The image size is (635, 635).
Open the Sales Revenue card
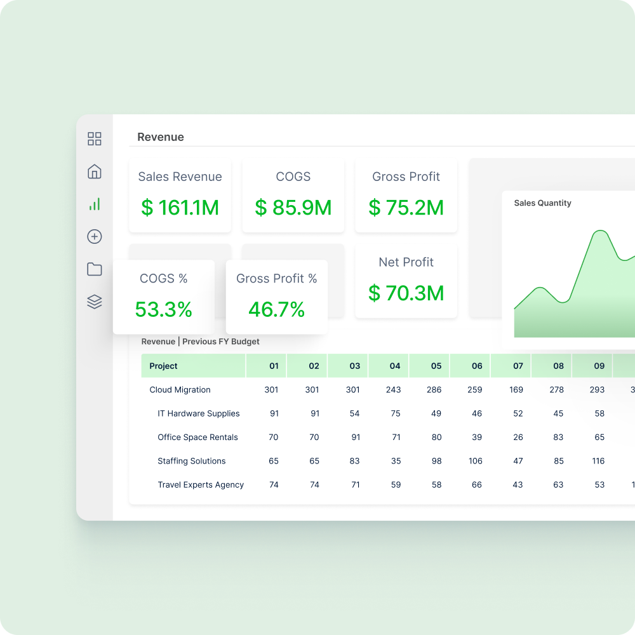(x=180, y=195)
